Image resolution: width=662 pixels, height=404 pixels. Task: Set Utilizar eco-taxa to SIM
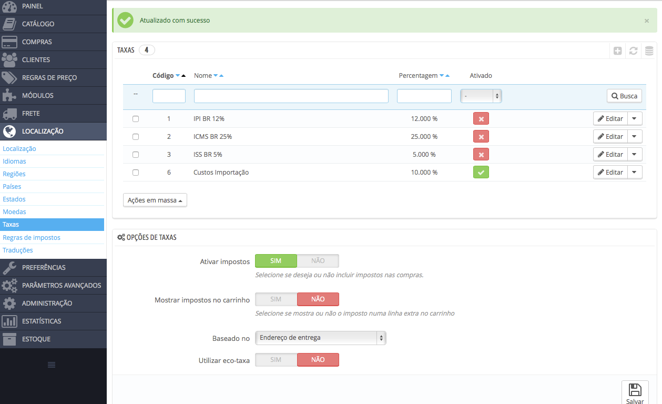click(276, 360)
